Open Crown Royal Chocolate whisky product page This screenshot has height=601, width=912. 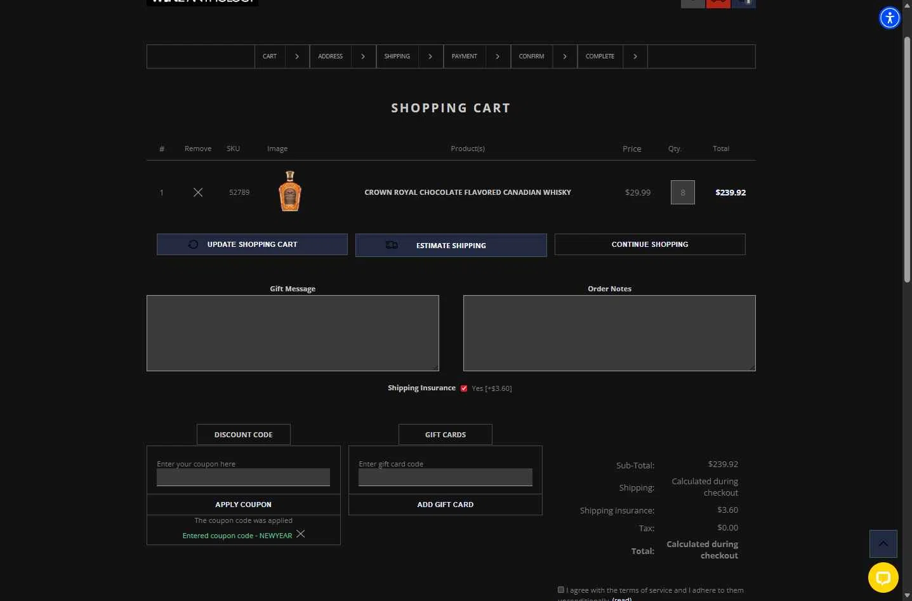point(468,192)
